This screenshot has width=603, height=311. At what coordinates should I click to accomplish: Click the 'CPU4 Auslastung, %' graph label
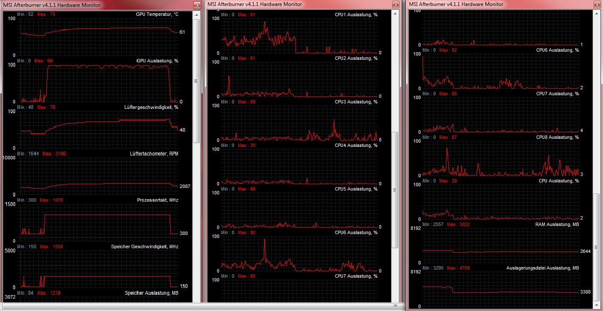point(356,146)
